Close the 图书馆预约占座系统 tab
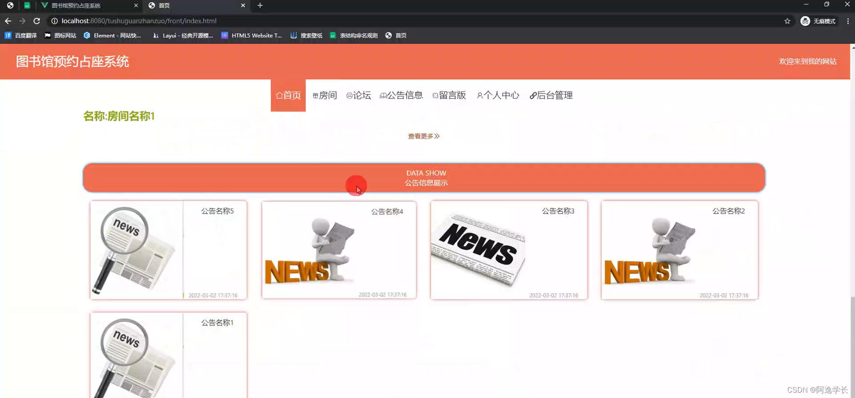Image resolution: width=855 pixels, height=398 pixels. [136, 5]
